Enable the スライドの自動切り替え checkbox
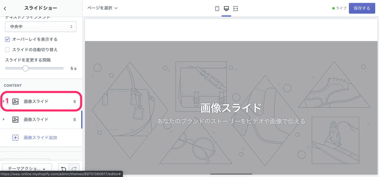Image resolution: width=379 pixels, height=177 pixels. click(8, 50)
